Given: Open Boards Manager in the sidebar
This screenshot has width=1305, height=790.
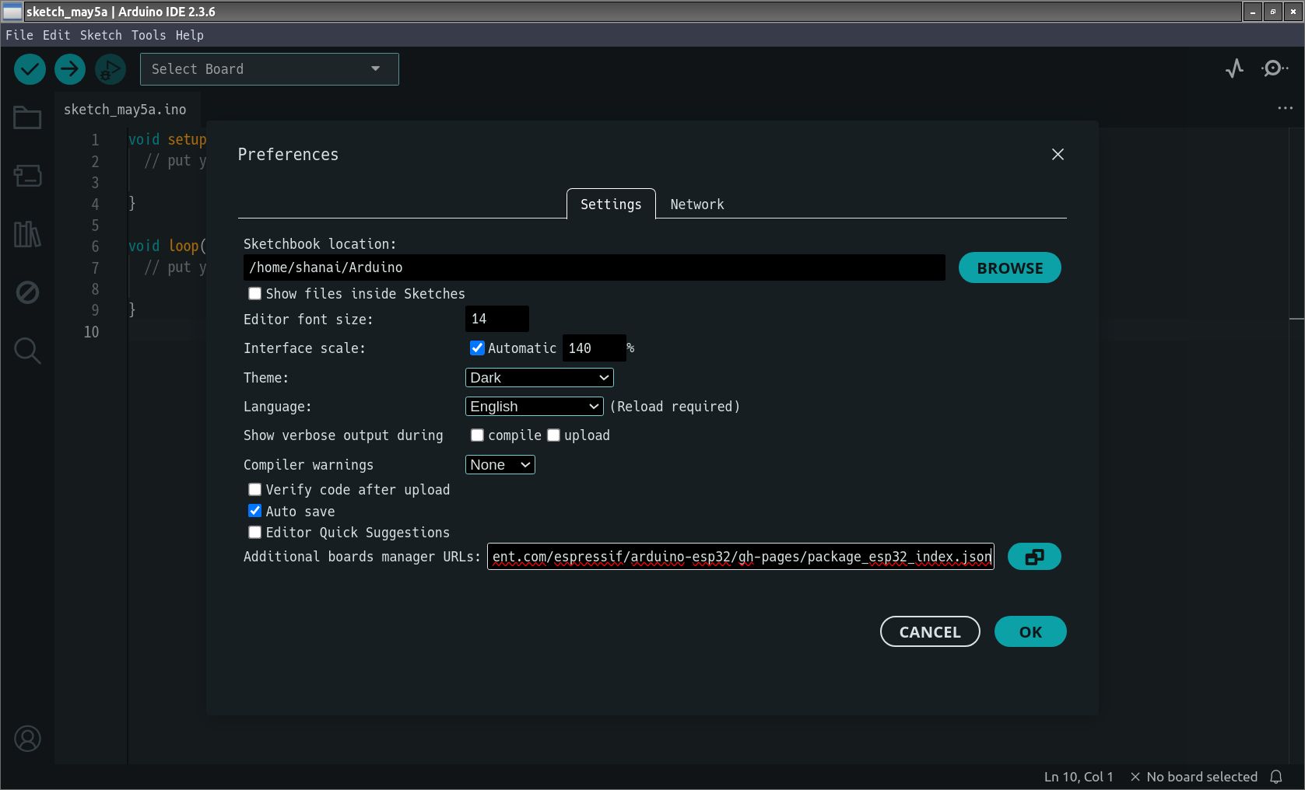Looking at the screenshot, I should (27, 176).
